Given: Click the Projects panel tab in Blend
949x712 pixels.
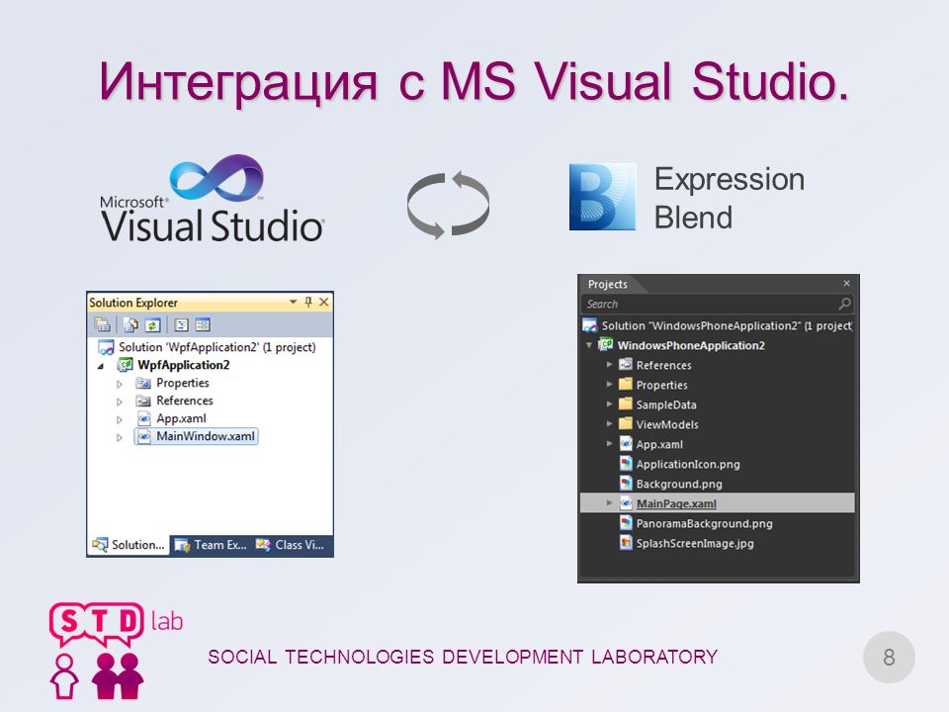Looking at the screenshot, I should click(x=608, y=284).
